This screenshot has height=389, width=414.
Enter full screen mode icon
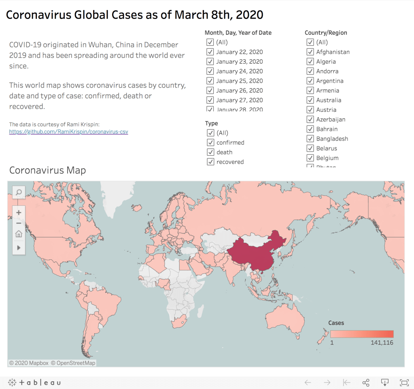(x=404, y=383)
